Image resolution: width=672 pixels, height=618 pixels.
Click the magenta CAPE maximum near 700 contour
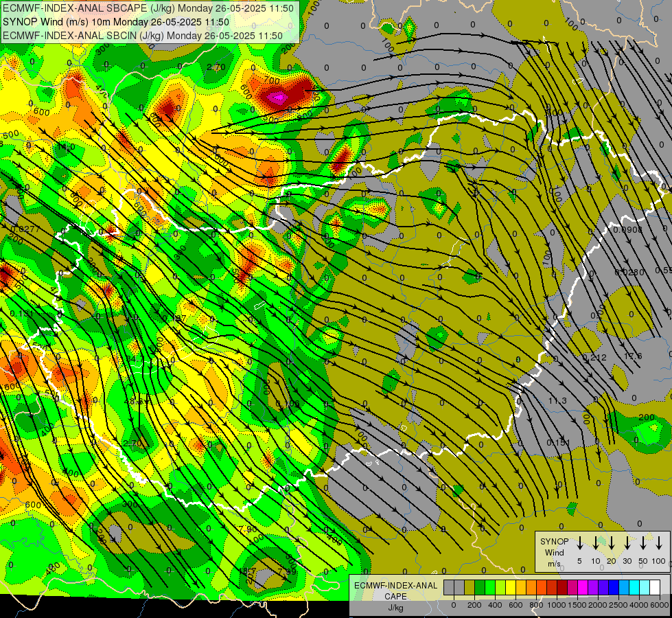point(278,98)
